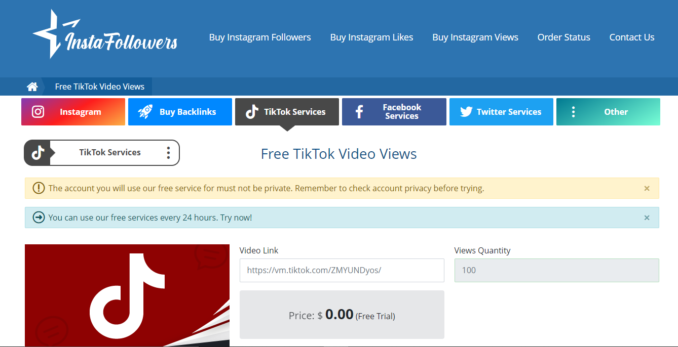The width and height of the screenshot is (678, 347).
Task: Click the Free TikTok Video Views heading
Action: click(x=339, y=154)
